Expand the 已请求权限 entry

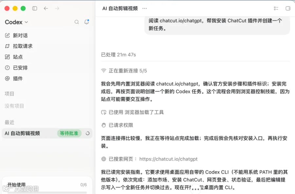point(117,125)
